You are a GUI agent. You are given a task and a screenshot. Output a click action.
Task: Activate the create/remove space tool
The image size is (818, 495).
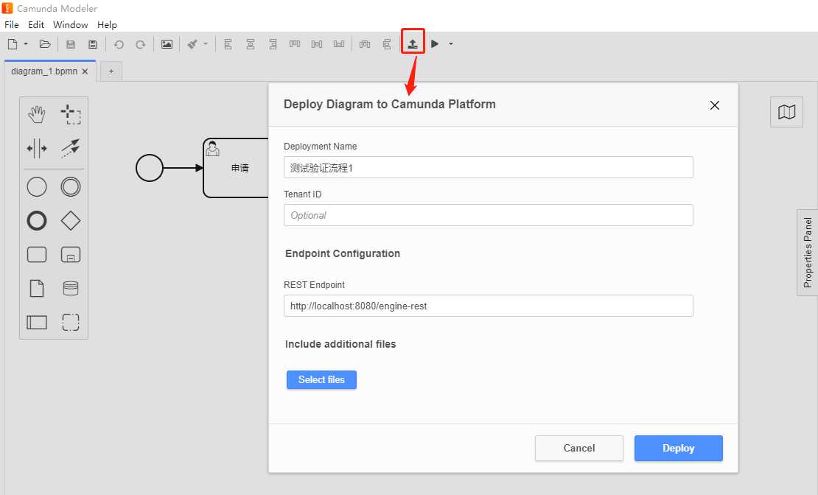click(37, 148)
